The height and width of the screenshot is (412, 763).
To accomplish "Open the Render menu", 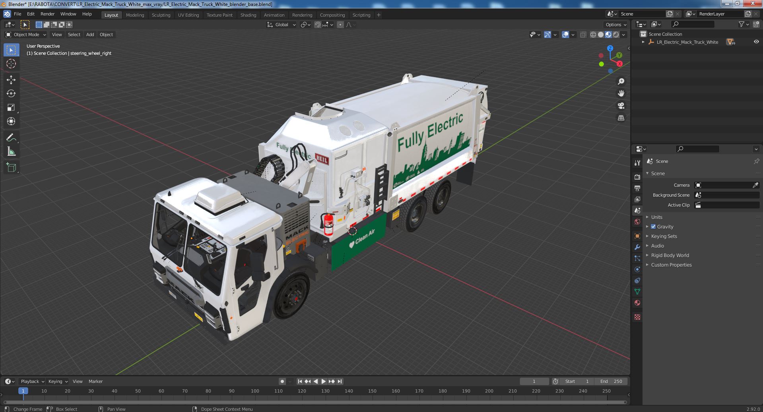I will [x=48, y=14].
